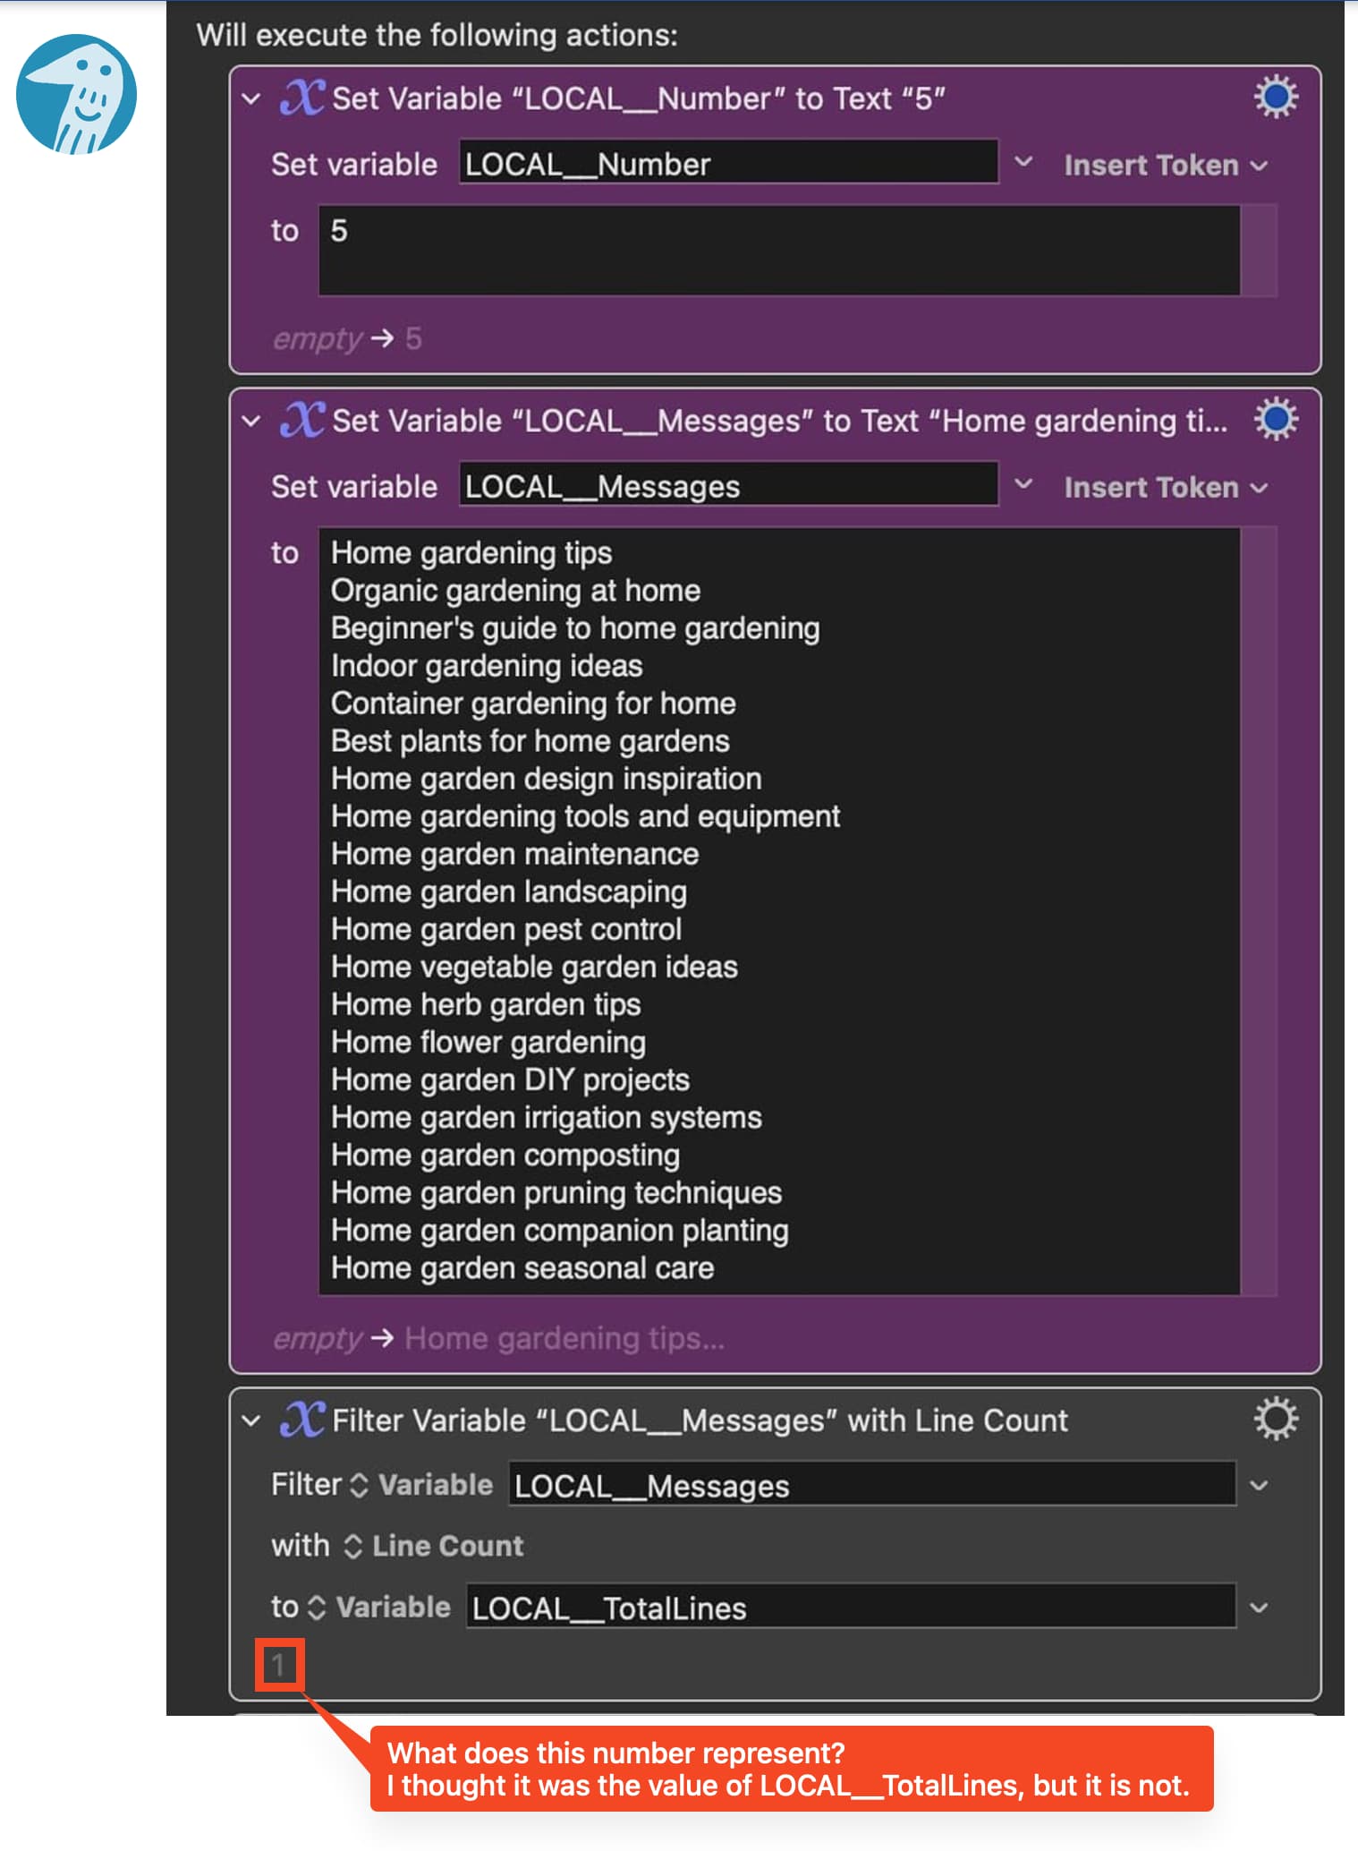Click the result preview 'empty → 5'
This screenshot has width=1358, height=1851.
[x=347, y=338]
